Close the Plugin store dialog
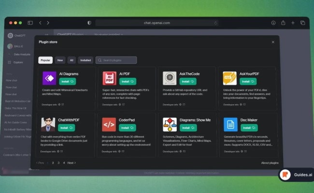Image resolution: width=314 pixels, height=193 pixels. [273, 42]
